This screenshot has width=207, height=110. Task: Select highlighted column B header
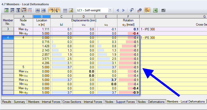[x=42, y=16]
